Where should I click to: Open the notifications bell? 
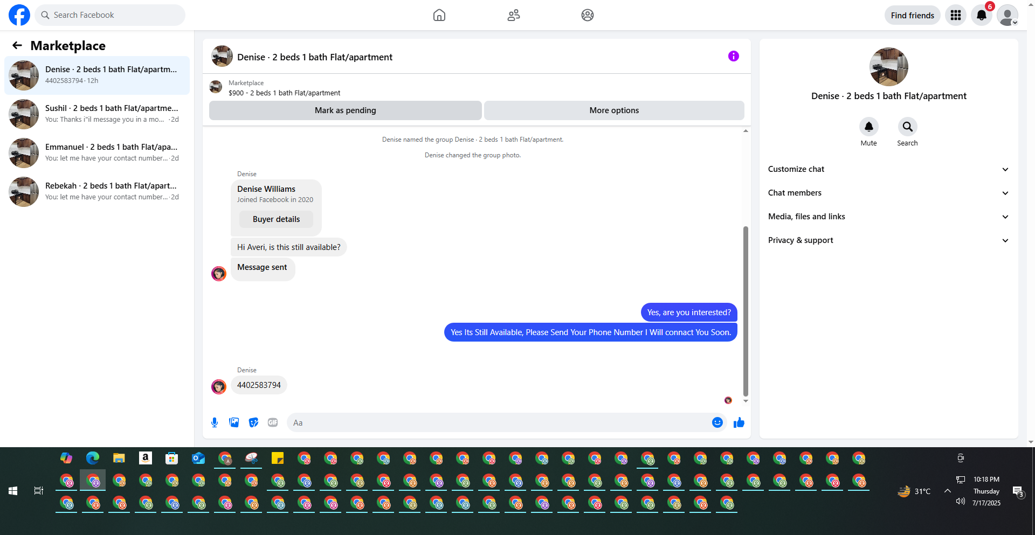[982, 15]
